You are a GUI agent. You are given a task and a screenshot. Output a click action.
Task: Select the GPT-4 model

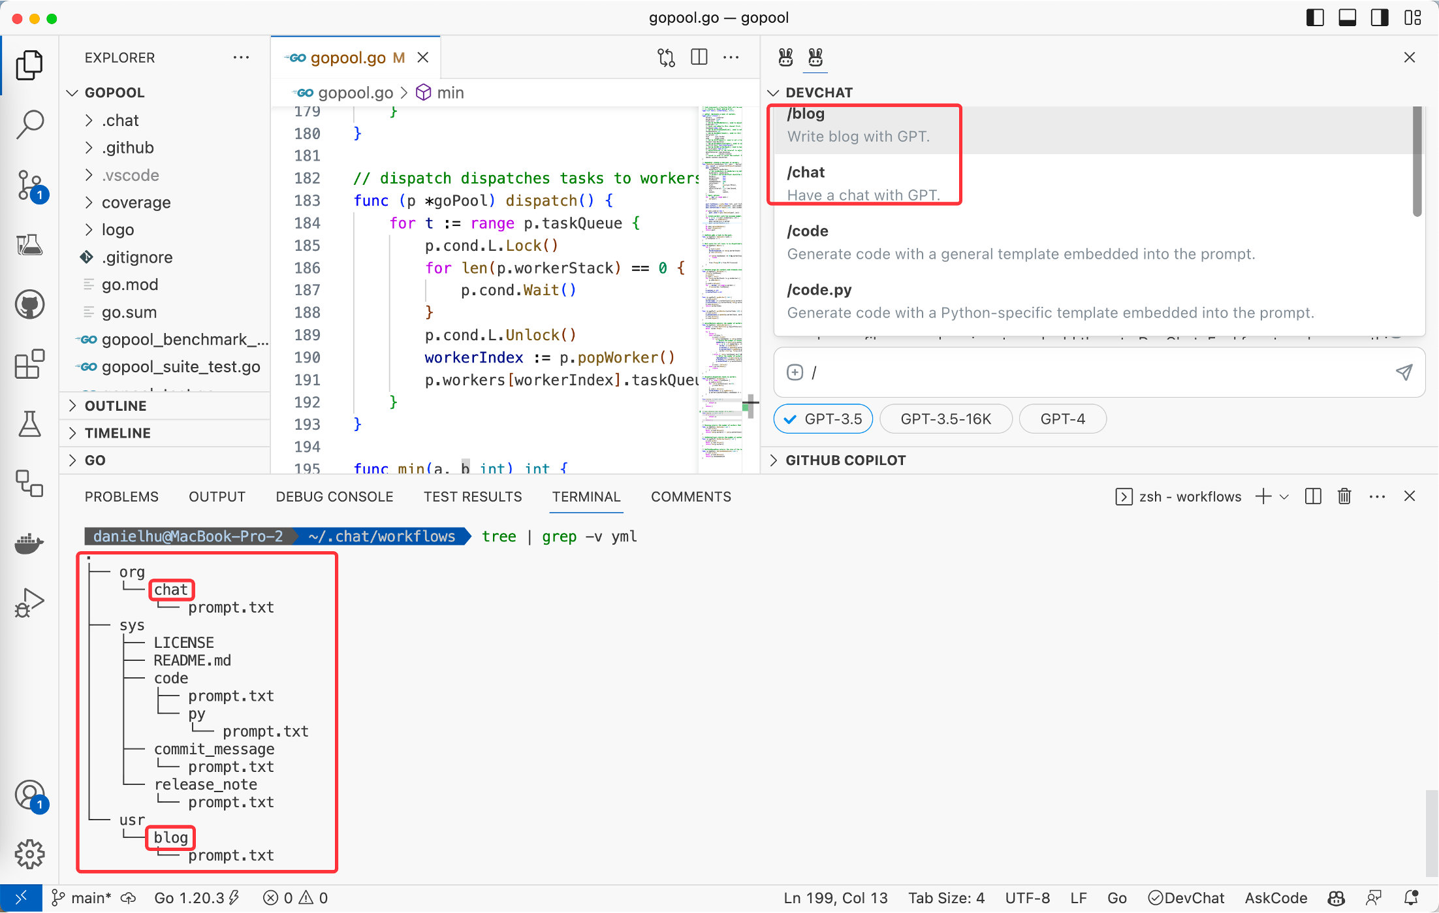[x=1062, y=419]
